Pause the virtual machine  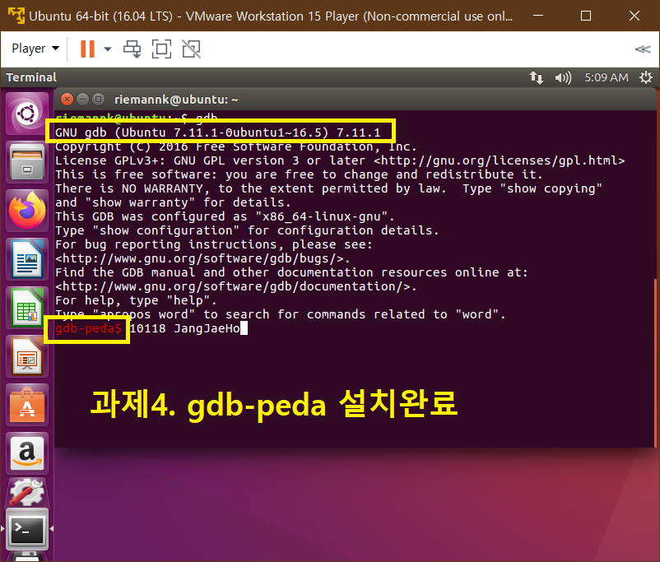[x=87, y=49]
